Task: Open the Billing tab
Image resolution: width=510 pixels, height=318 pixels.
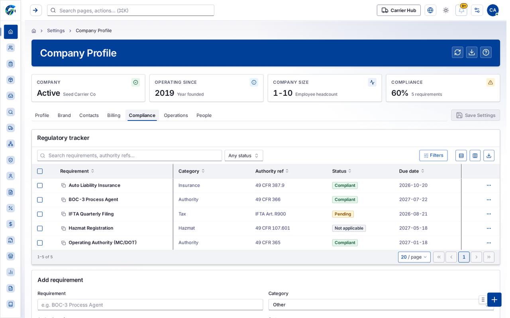Action: point(114,115)
